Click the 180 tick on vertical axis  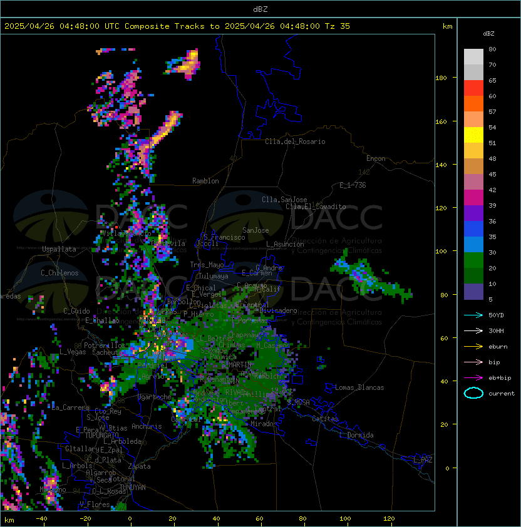click(441, 78)
